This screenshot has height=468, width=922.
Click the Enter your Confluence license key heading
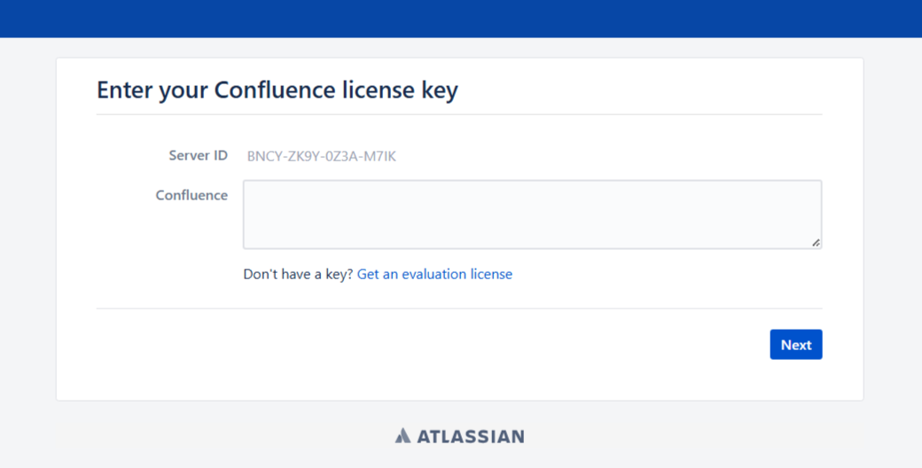click(277, 90)
